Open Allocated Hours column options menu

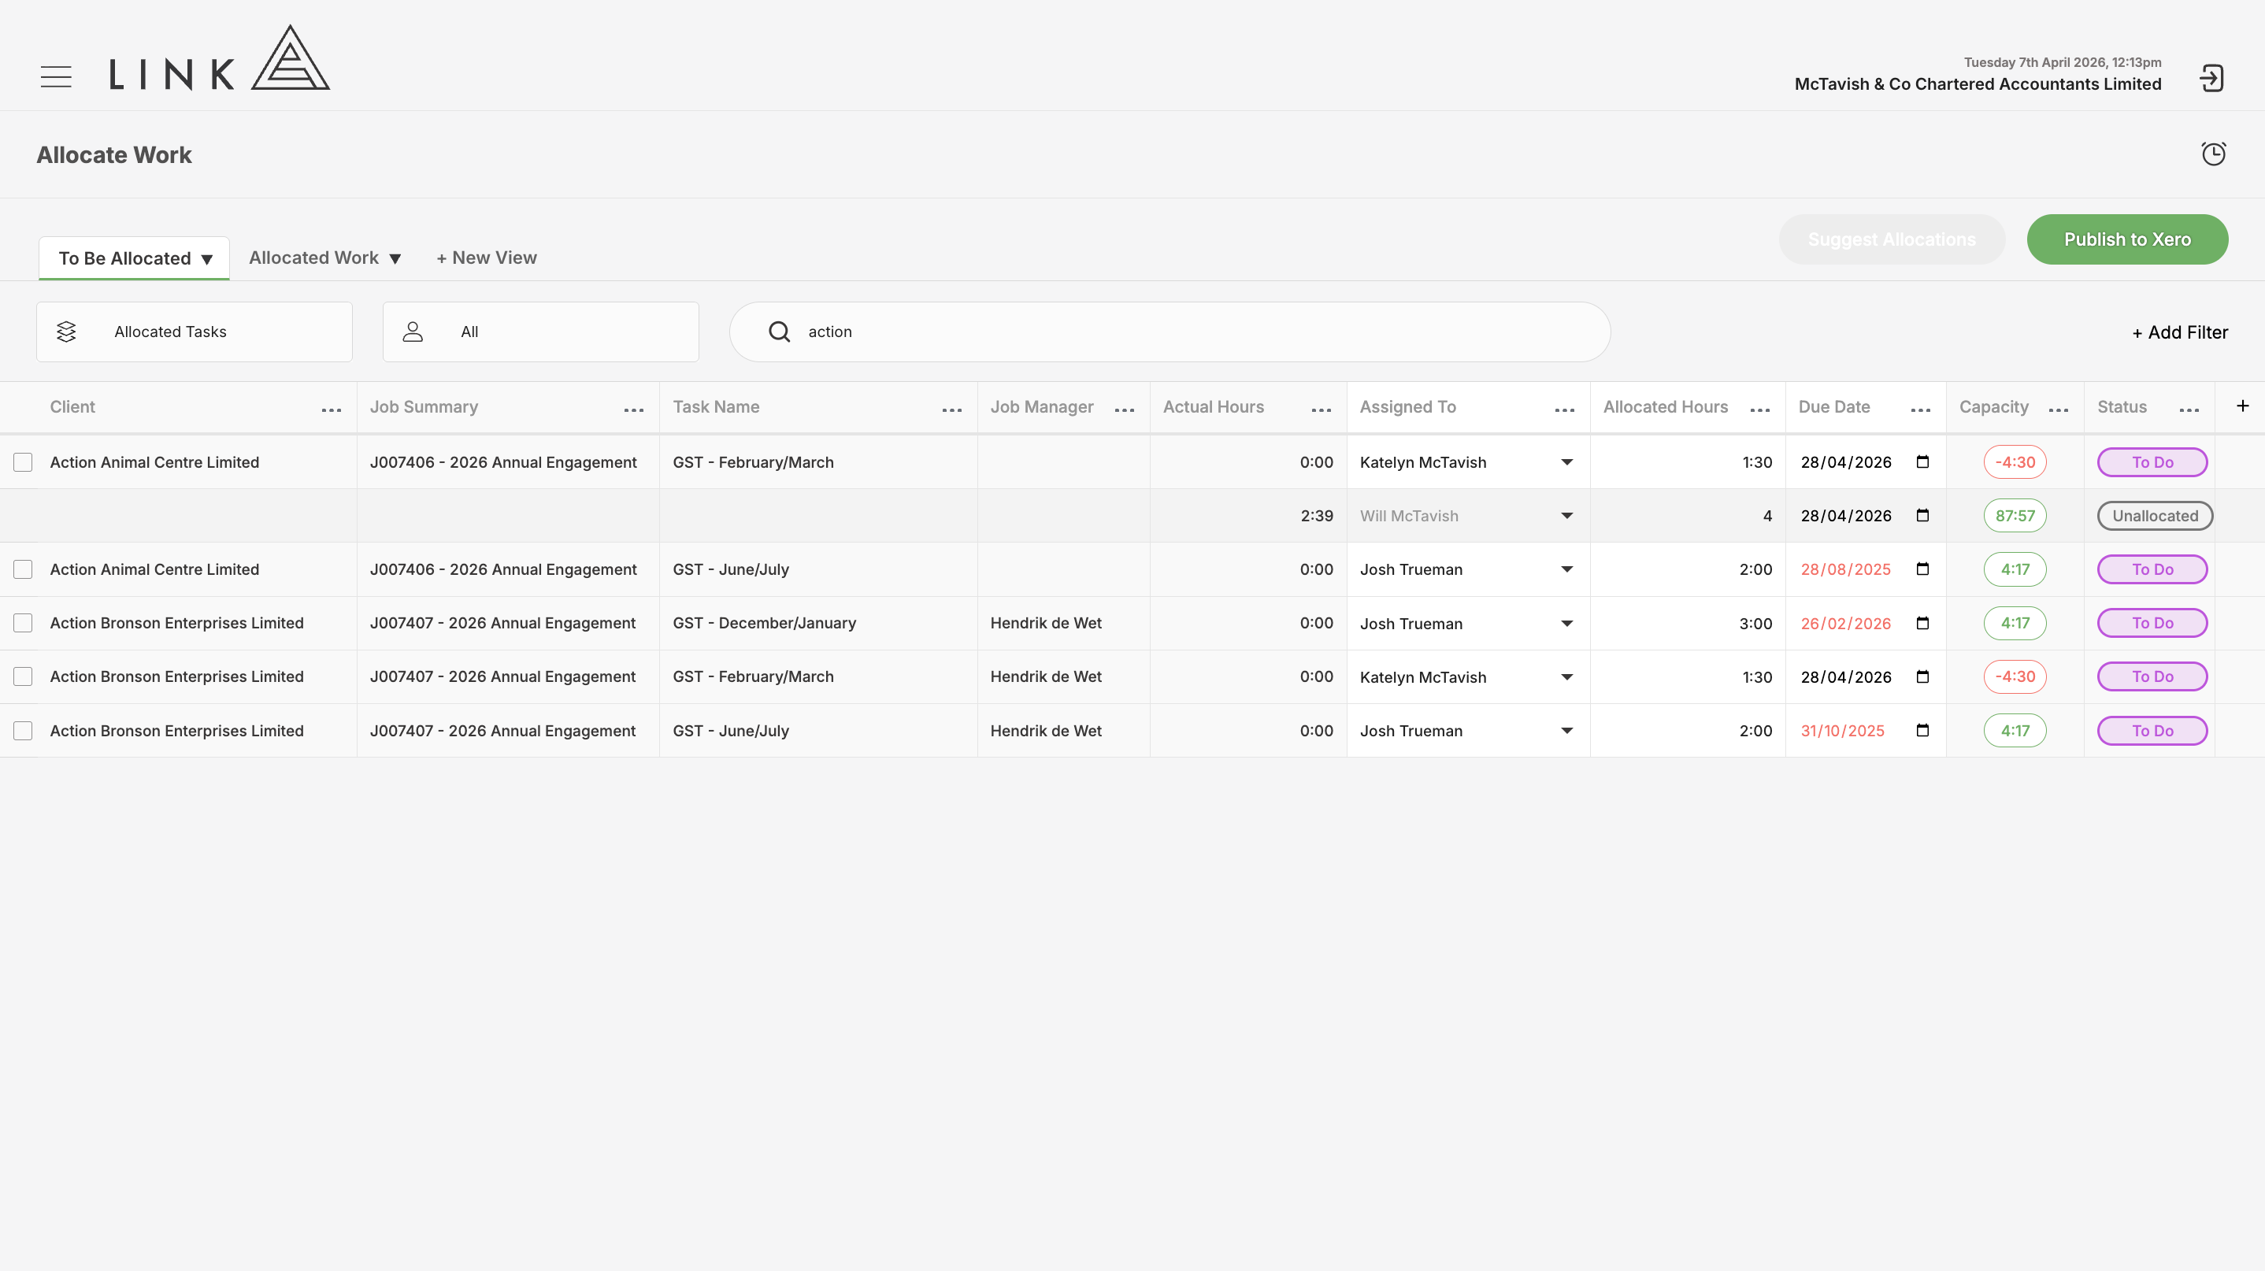[1760, 409]
